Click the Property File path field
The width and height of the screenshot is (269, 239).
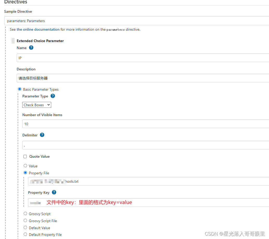tap(104, 181)
